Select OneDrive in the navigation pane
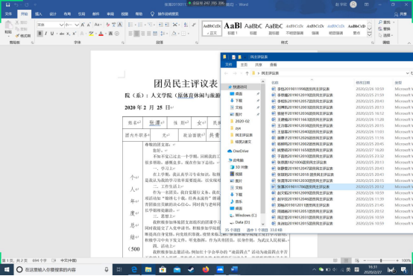Screen dimensions: 413x276 241,151
